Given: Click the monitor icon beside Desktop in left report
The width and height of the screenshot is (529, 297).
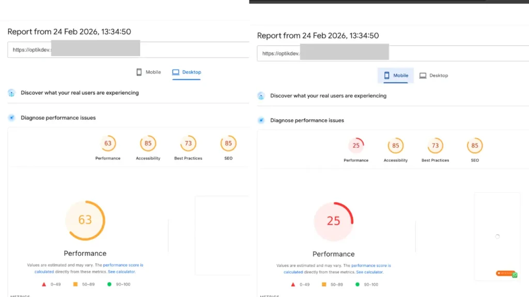Looking at the screenshot, I should click(x=175, y=72).
